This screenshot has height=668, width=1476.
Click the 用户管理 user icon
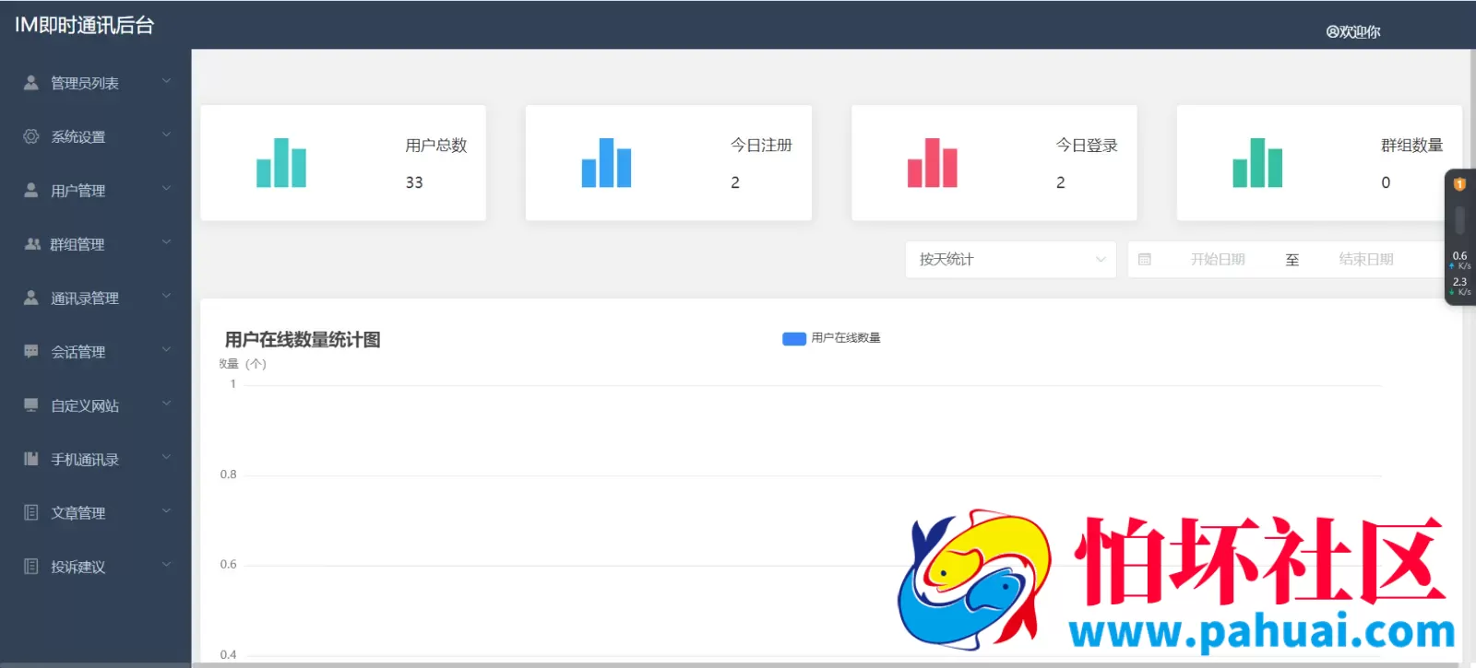31,190
